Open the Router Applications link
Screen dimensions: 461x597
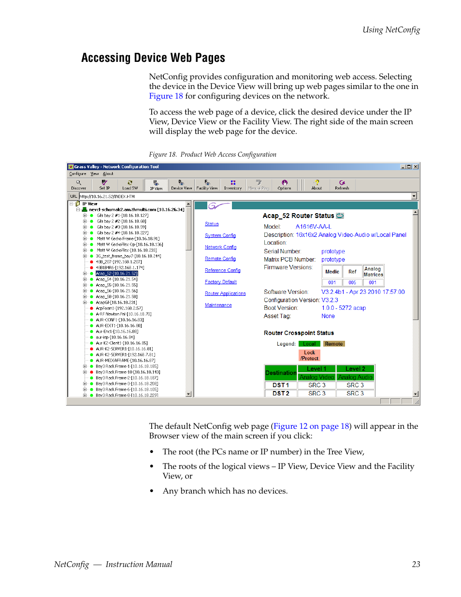pyautogui.click(x=225, y=293)
